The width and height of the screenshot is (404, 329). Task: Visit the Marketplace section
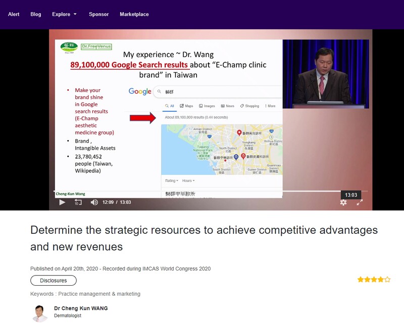coord(134,15)
